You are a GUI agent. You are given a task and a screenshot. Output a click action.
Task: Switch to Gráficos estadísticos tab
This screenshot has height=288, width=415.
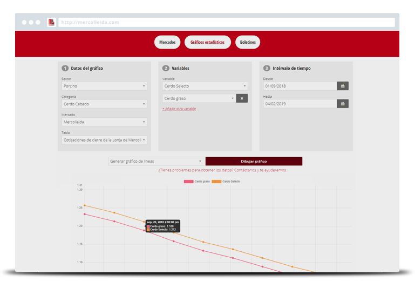(208, 42)
